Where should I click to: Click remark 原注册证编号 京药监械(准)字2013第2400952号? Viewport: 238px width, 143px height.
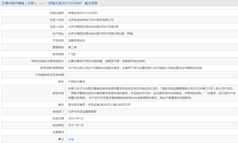tap(99, 105)
